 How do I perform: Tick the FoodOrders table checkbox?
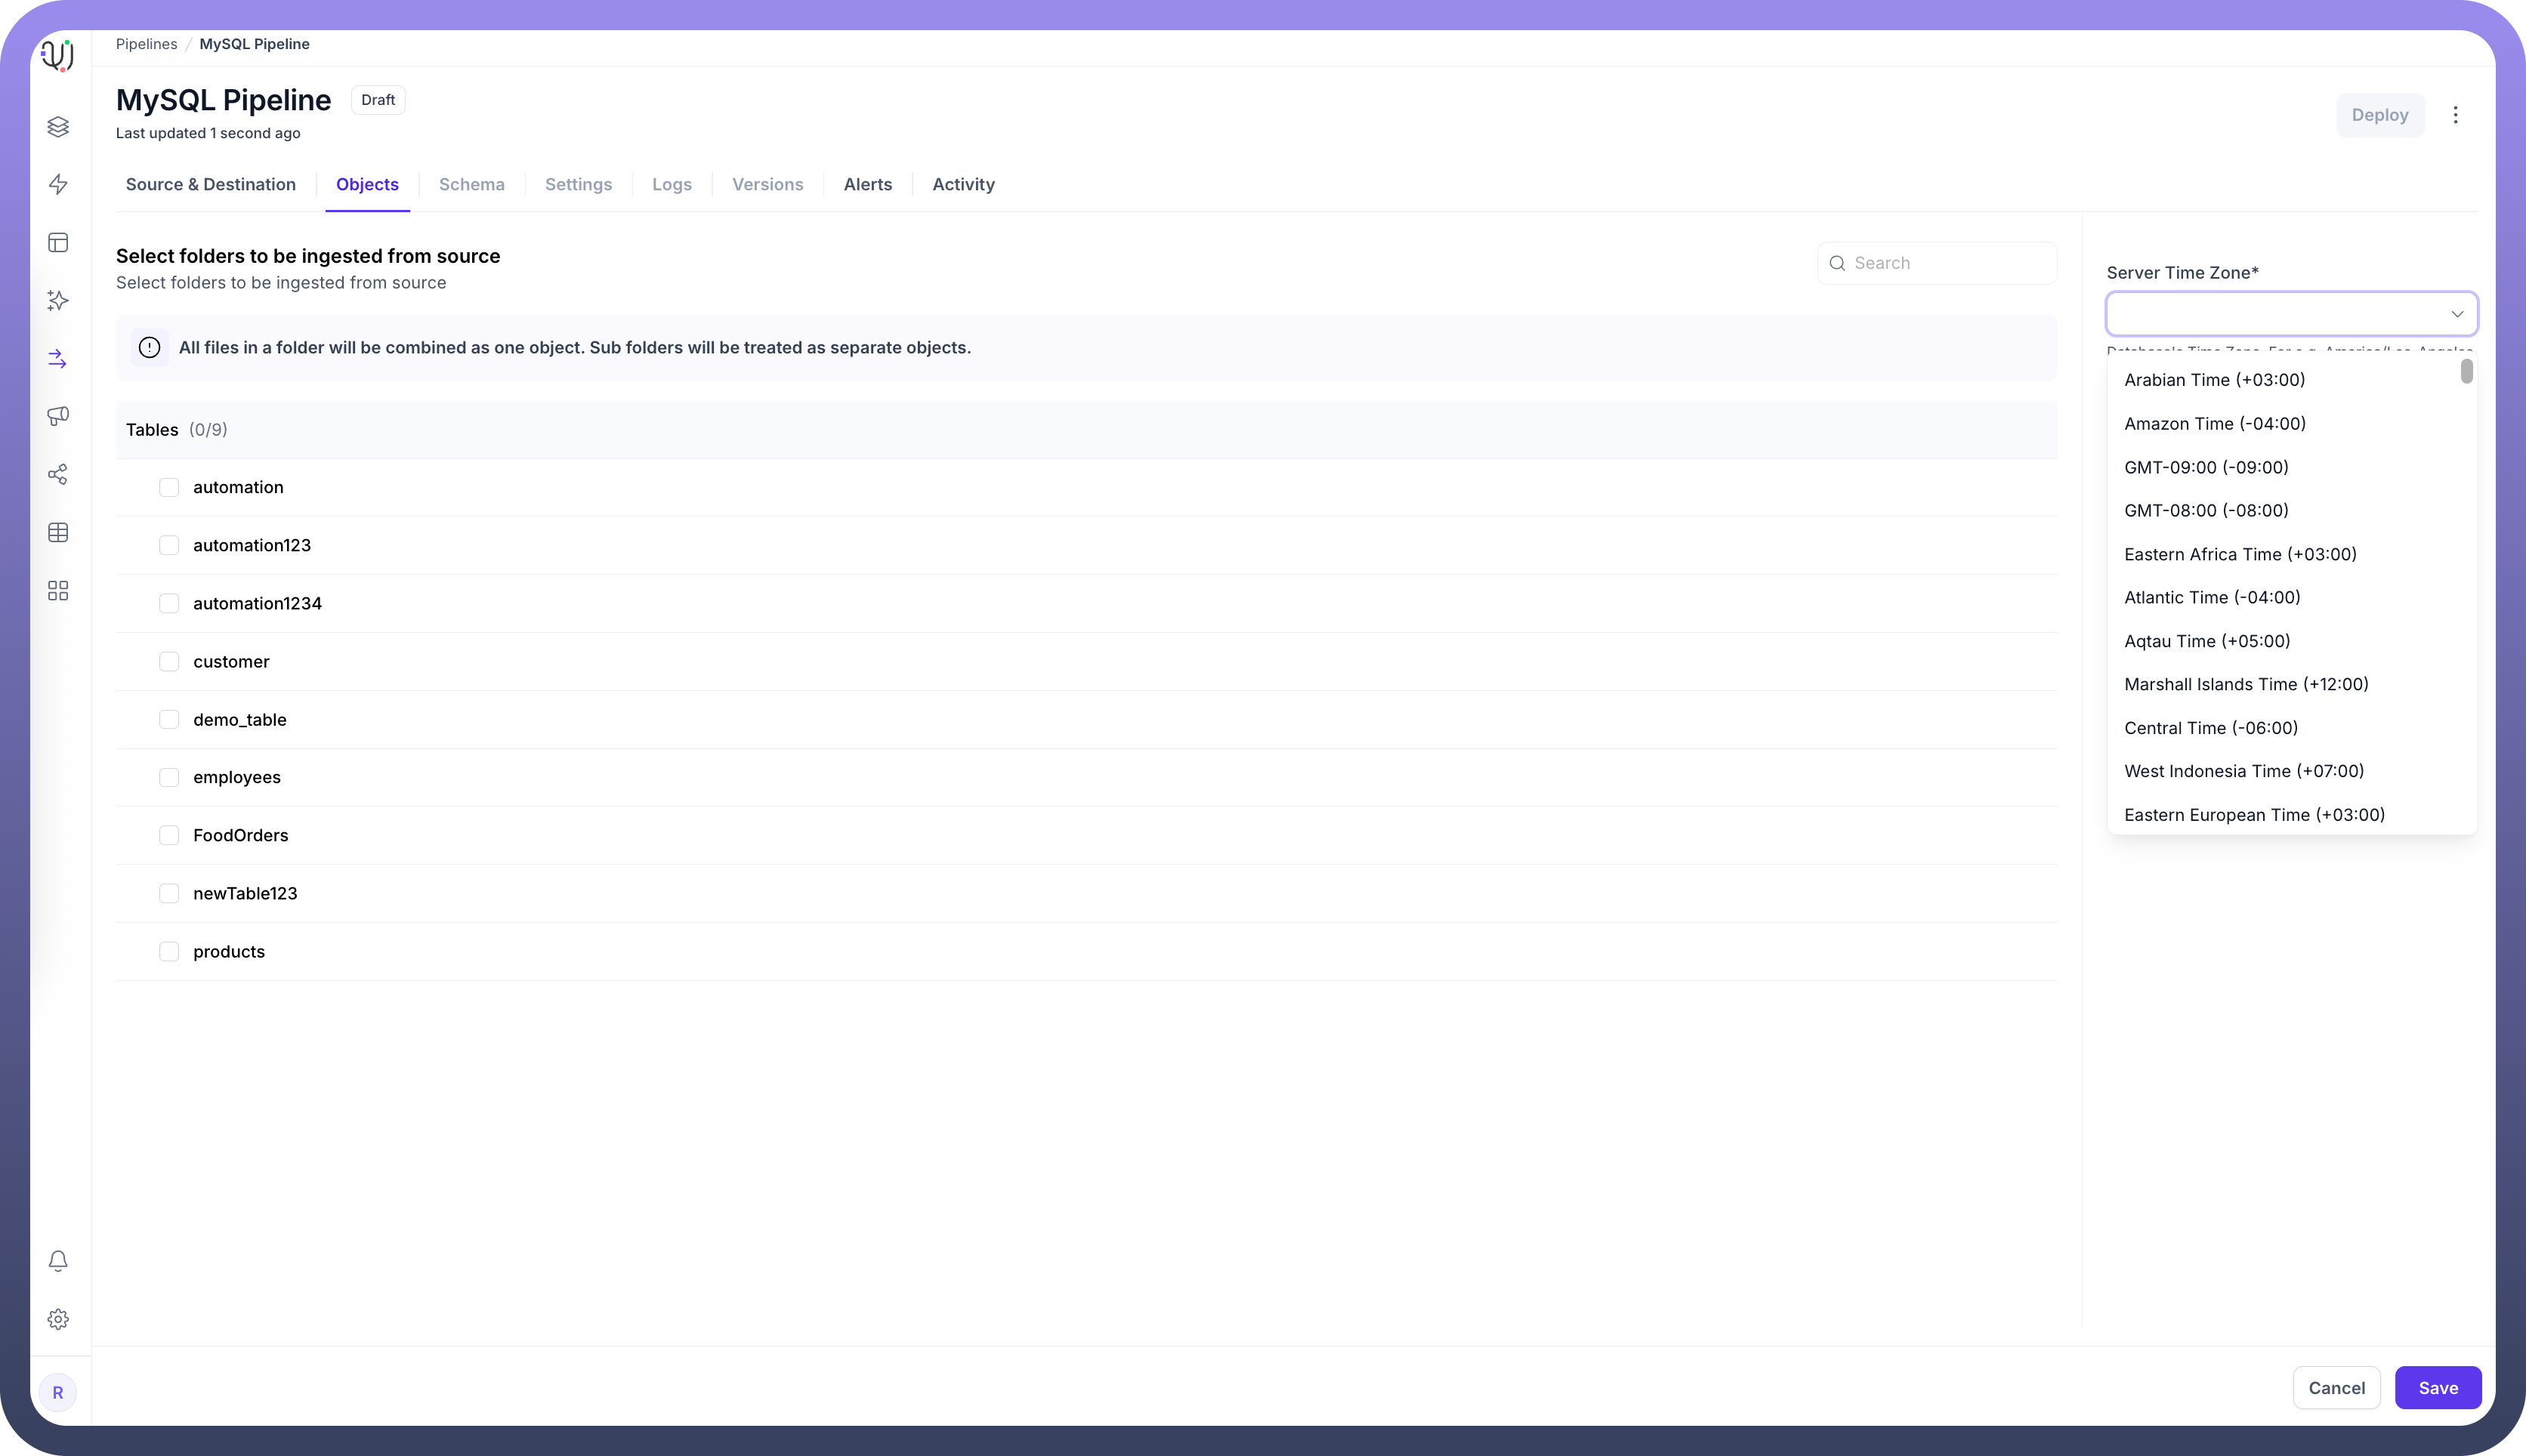click(169, 835)
